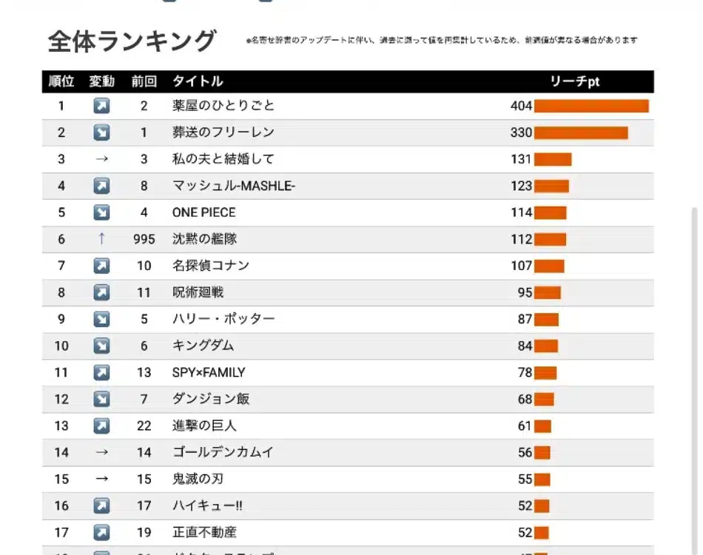Click the キングダム title text

click(x=203, y=346)
